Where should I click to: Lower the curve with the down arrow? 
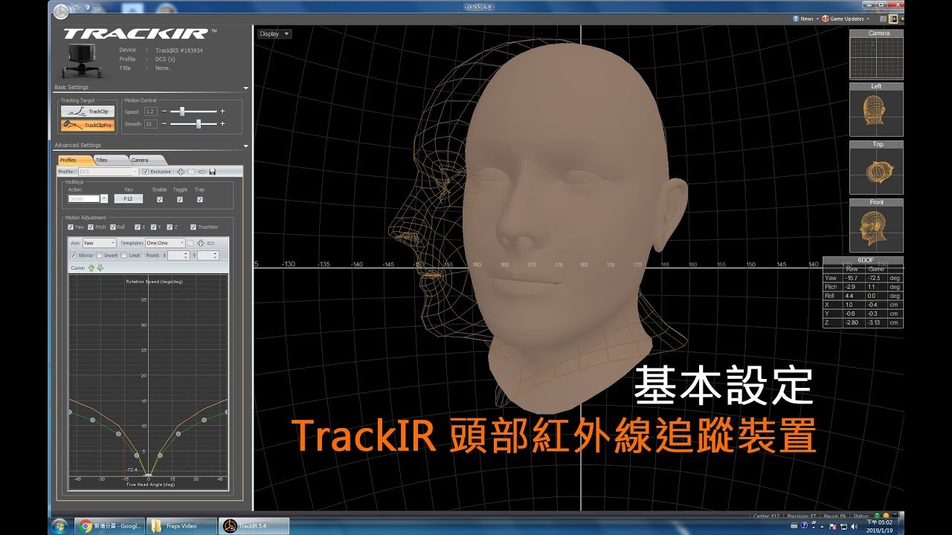100,267
